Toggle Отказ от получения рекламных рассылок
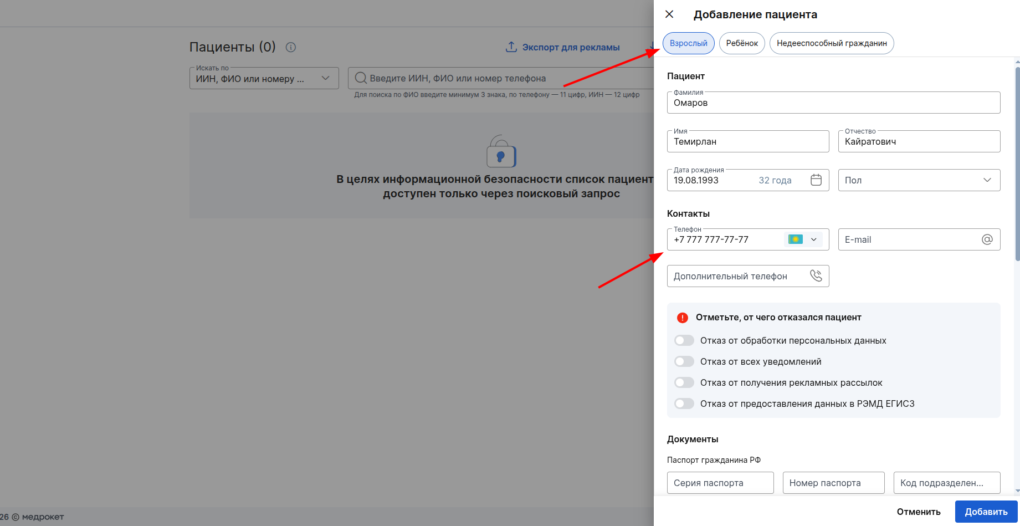The width and height of the screenshot is (1020, 526). click(684, 382)
